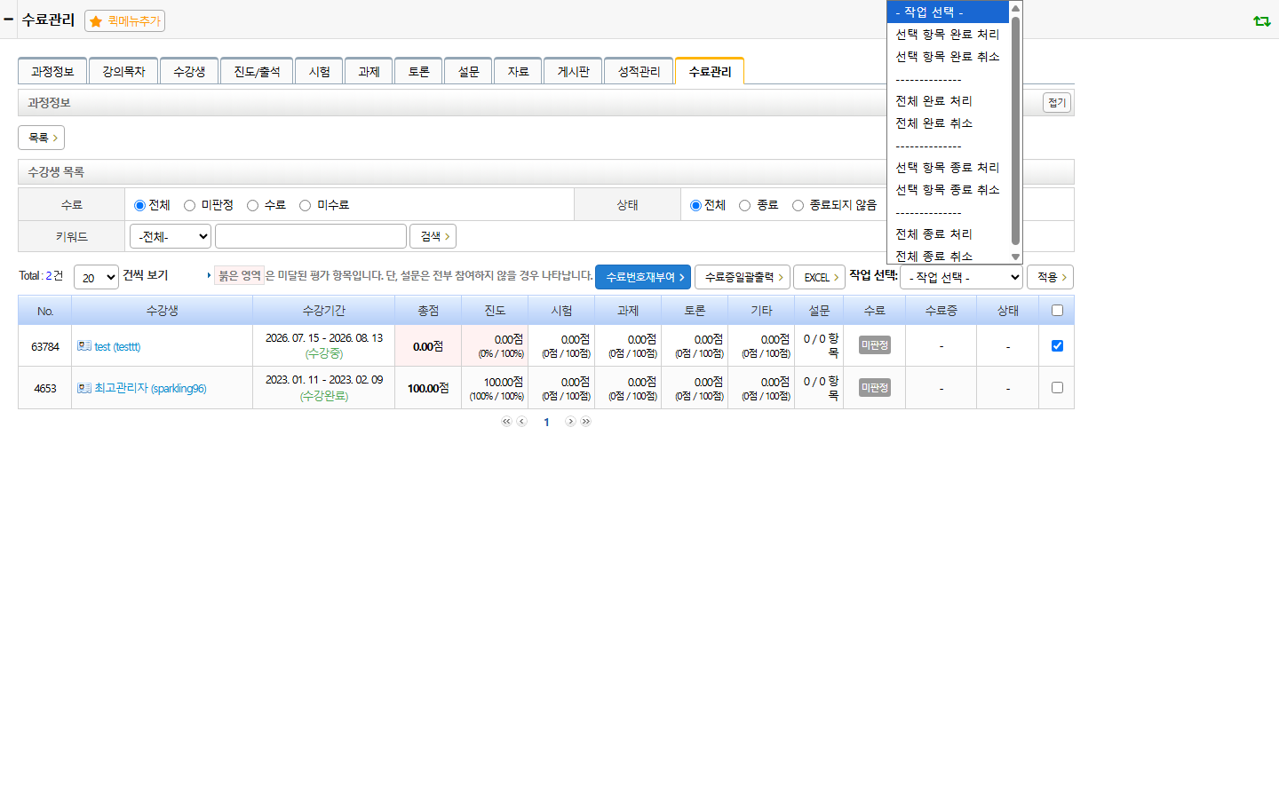Image resolution: width=1279 pixels, height=799 pixels.
Task: Go to last page with double-right arrow
Action: tap(586, 422)
